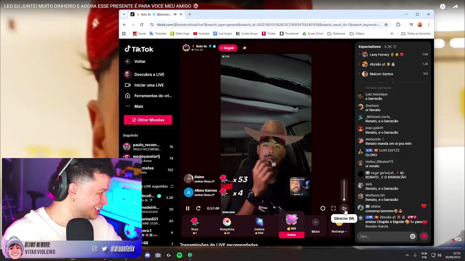Show more bookmarks overflow chevron

392,34
